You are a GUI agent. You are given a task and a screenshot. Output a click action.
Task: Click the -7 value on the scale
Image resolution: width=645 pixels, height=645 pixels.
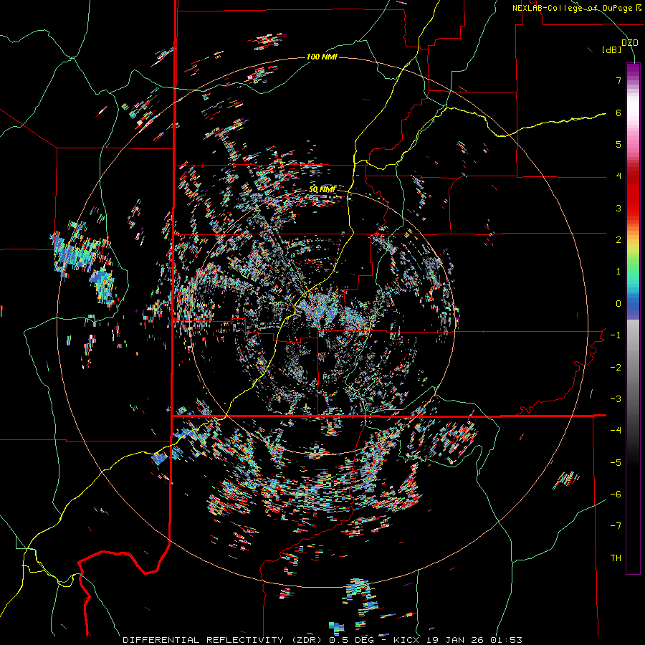(616, 526)
